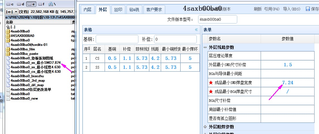
Task: Select 4saxb00ba_paste zip archive icon
Action: (8, 54)
